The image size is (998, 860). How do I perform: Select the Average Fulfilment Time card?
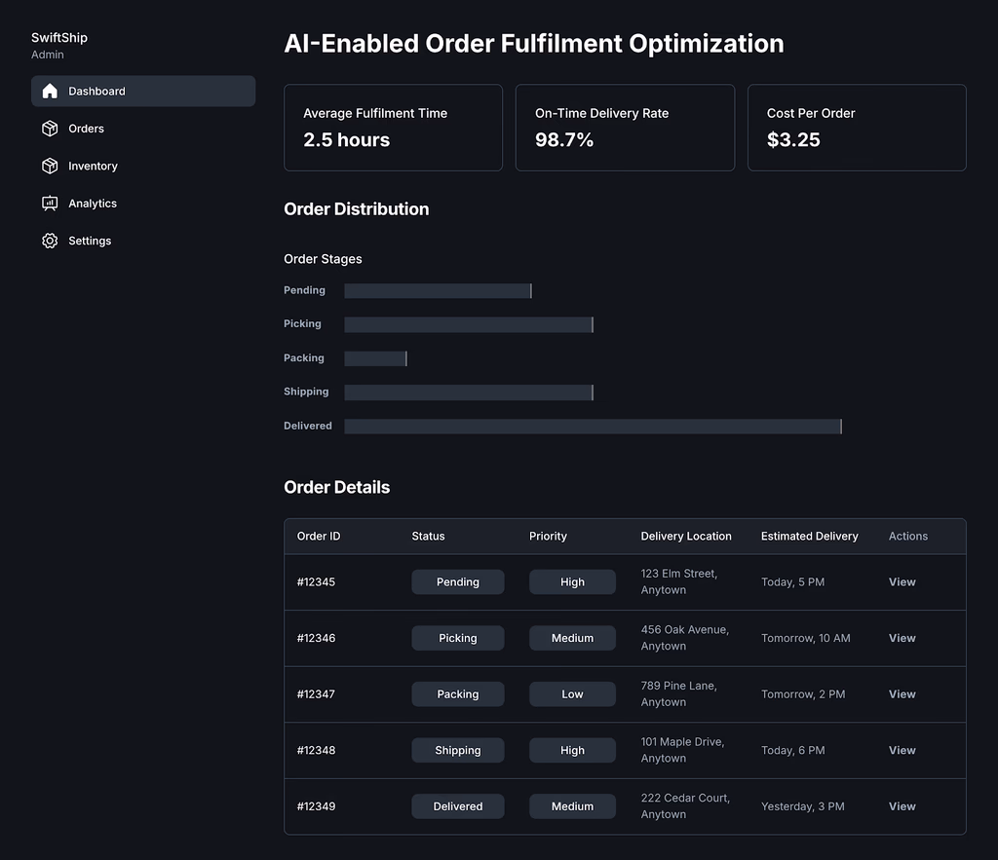coord(394,128)
